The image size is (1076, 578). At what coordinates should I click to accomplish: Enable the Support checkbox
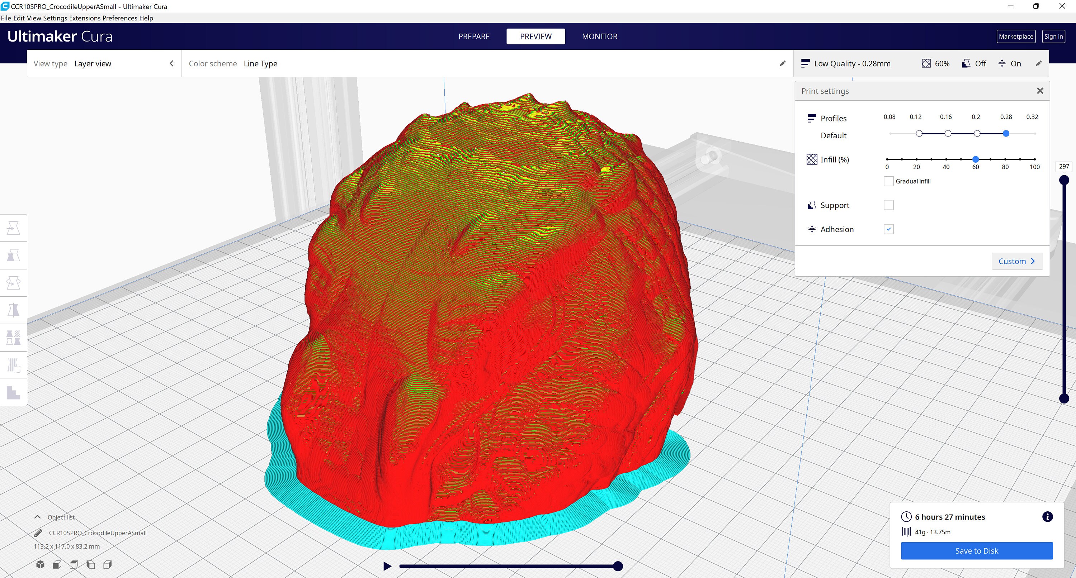pos(888,205)
